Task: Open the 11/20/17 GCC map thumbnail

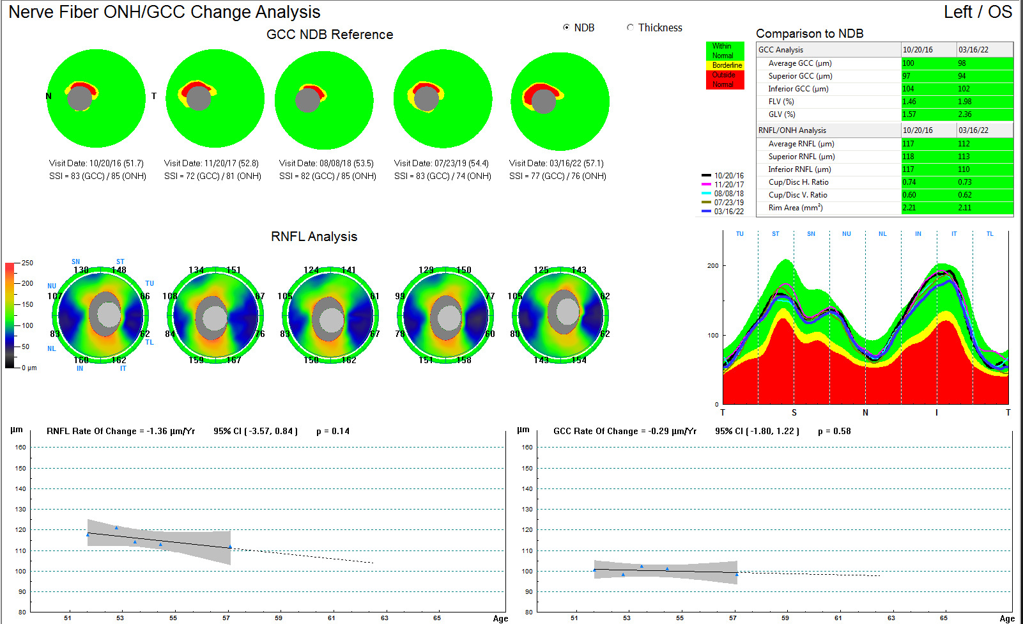Action: coord(215,99)
